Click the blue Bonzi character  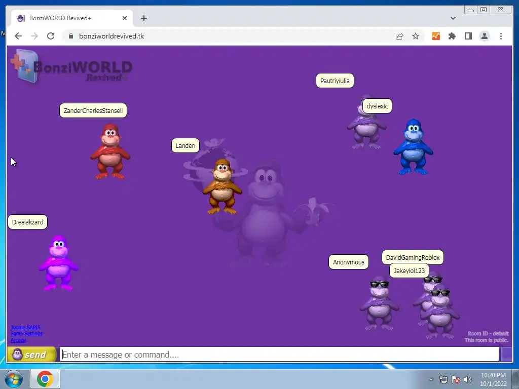[x=413, y=147]
